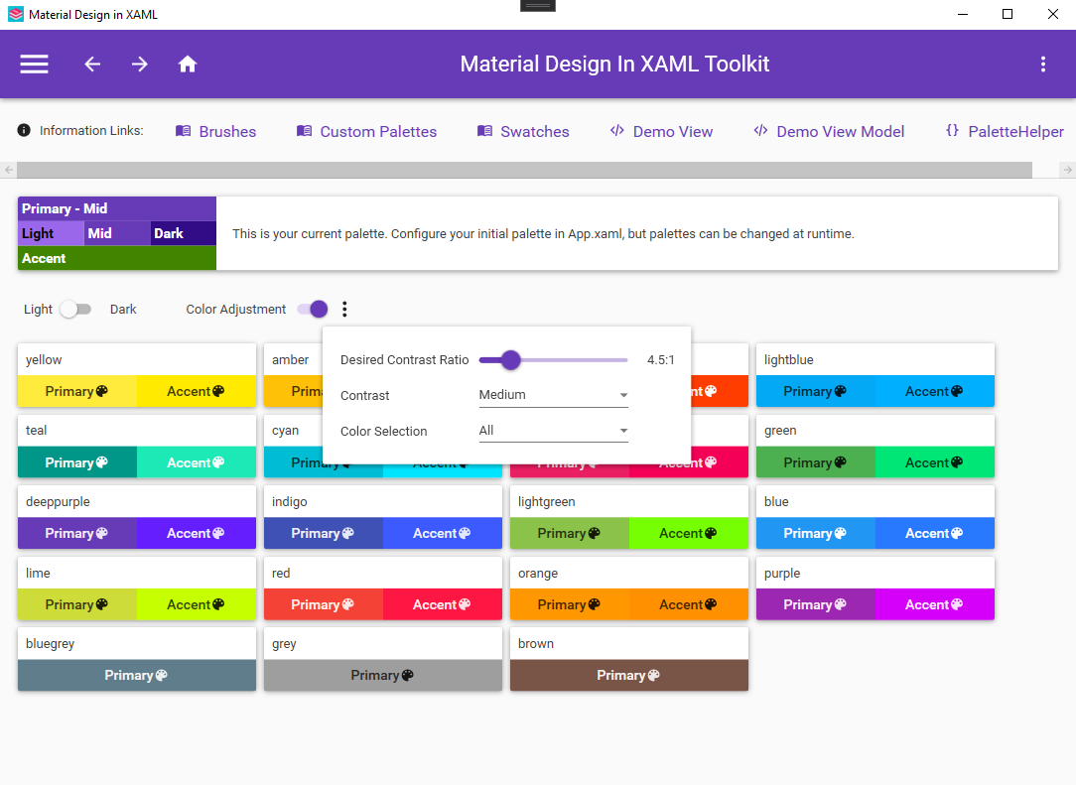Apply blue Primary swatch
This screenshot has height=785, width=1076.
pos(816,533)
